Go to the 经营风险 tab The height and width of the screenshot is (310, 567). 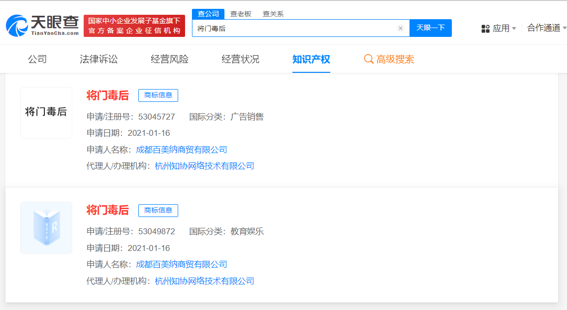169,60
